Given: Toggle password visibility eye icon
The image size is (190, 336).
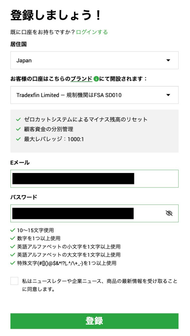Looking at the screenshot, I should point(169,213).
